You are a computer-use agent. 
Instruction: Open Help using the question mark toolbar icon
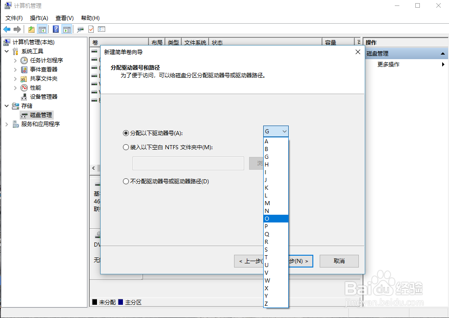point(55,29)
